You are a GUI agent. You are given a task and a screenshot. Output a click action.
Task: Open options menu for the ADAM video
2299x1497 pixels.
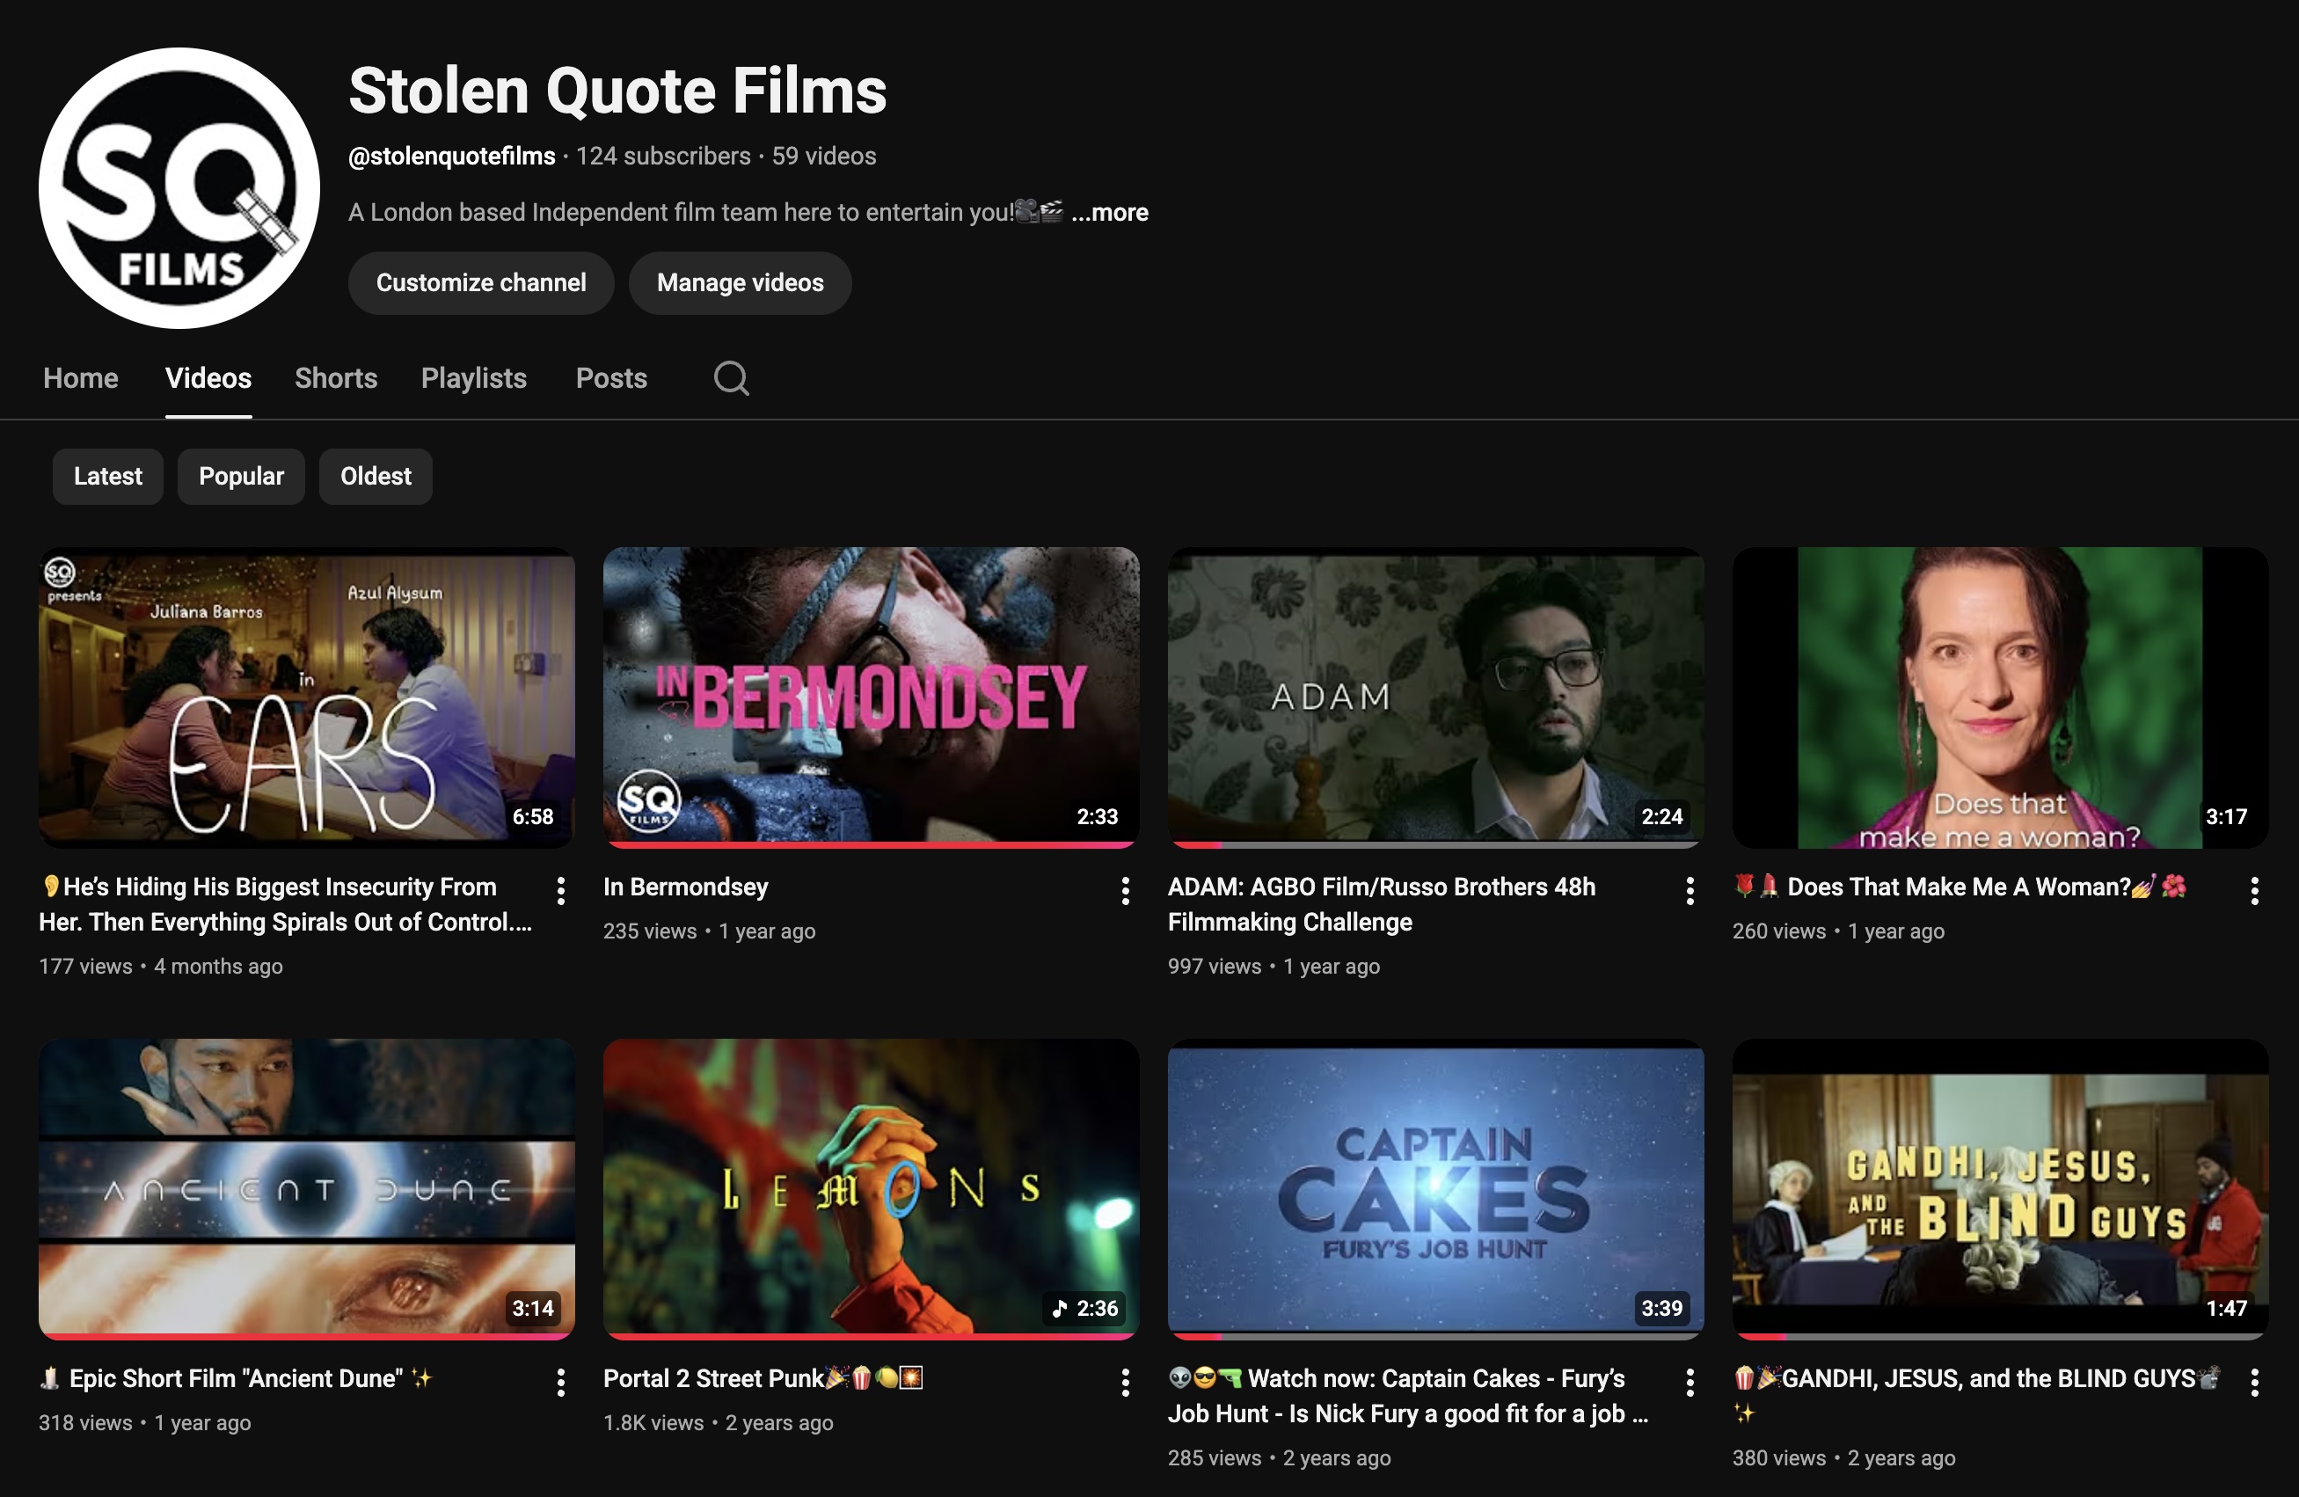coord(1689,890)
